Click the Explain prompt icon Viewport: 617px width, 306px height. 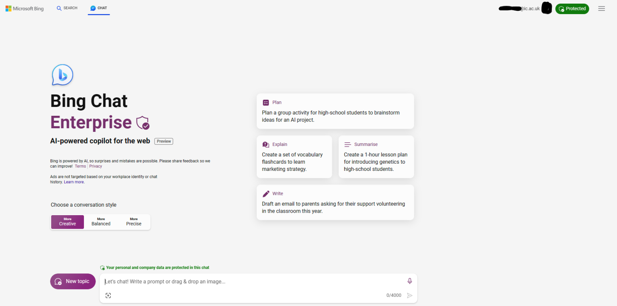[266, 144]
